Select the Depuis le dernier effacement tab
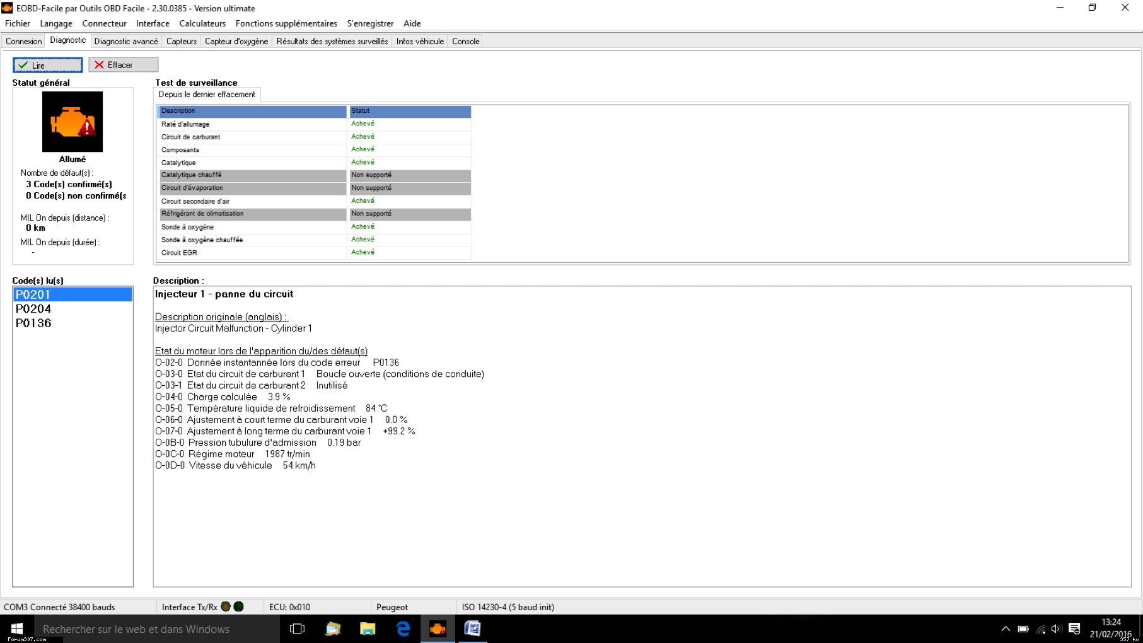The height and width of the screenshot is (643, 1143). pyautogui.click(x=207, y=95)
